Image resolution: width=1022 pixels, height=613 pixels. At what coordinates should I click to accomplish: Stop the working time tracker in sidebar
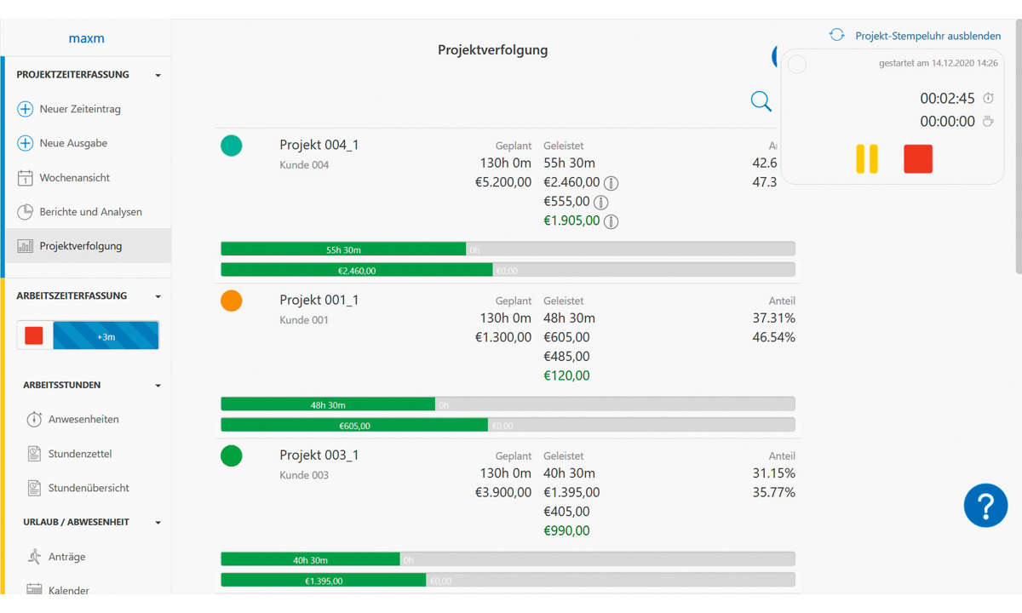[x=34, y=336]
